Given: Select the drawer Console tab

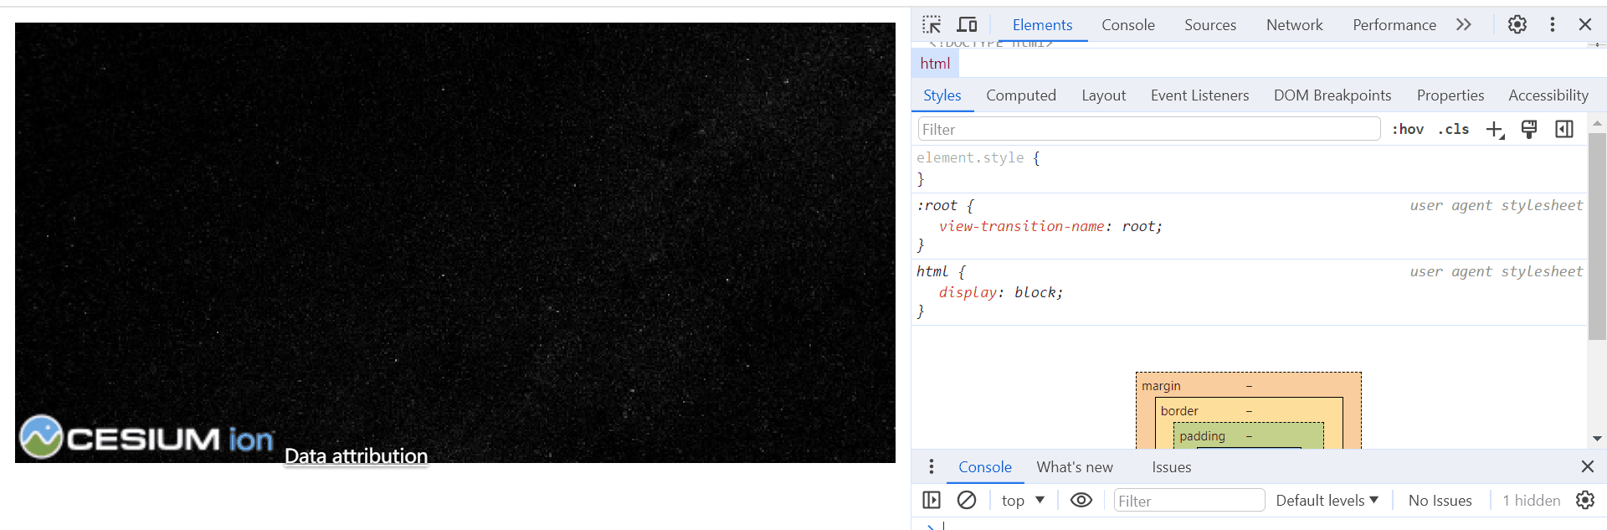Looking at the screenshot, I should [985, 467].
